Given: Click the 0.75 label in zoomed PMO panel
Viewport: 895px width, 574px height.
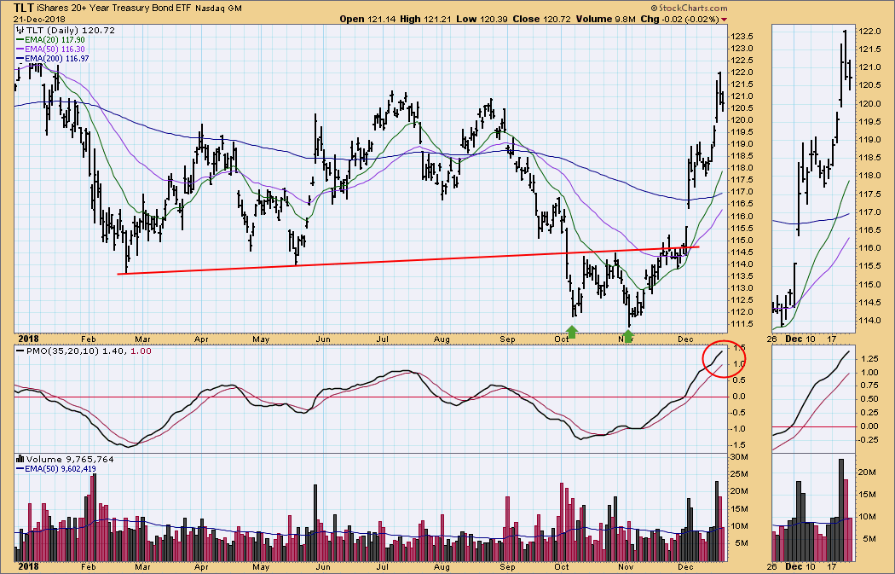Looking at the screenshot, I should [x=869, y=386].
